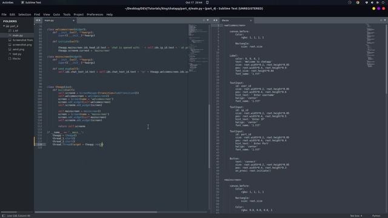388x218 pixels.
Task: Open the Edit menu
Action: tap(12, 15)
